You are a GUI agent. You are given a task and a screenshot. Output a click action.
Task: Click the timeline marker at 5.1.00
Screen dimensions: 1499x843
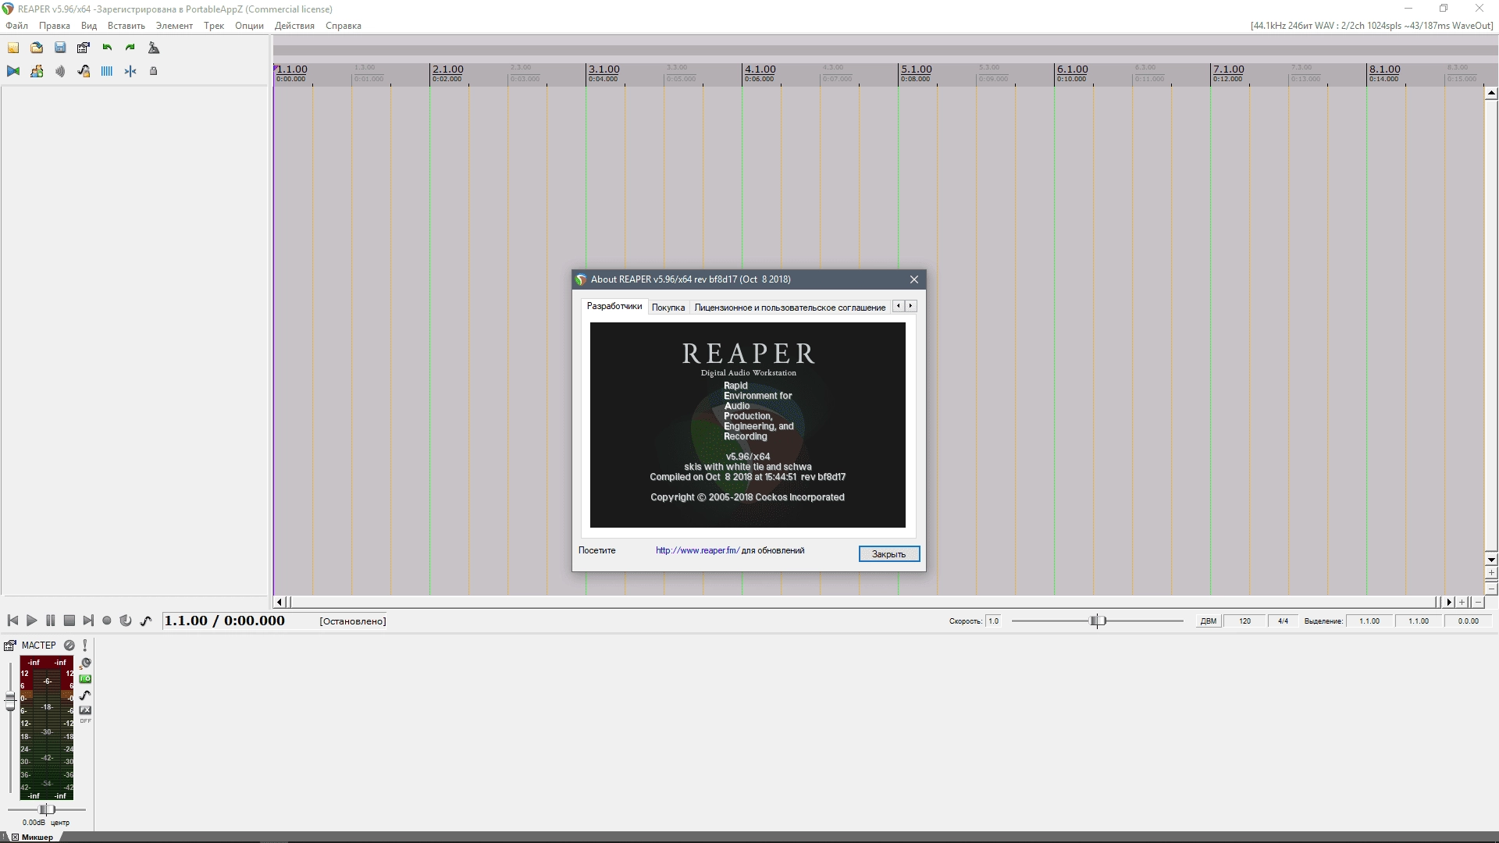pos(917,69)
